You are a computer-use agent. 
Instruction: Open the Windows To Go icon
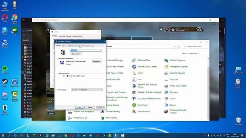(x=70, y=118)
